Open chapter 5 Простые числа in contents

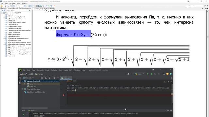pos(13,25)
